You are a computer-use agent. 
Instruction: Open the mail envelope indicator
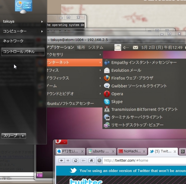pyautogui.click(x=135, y=48)
